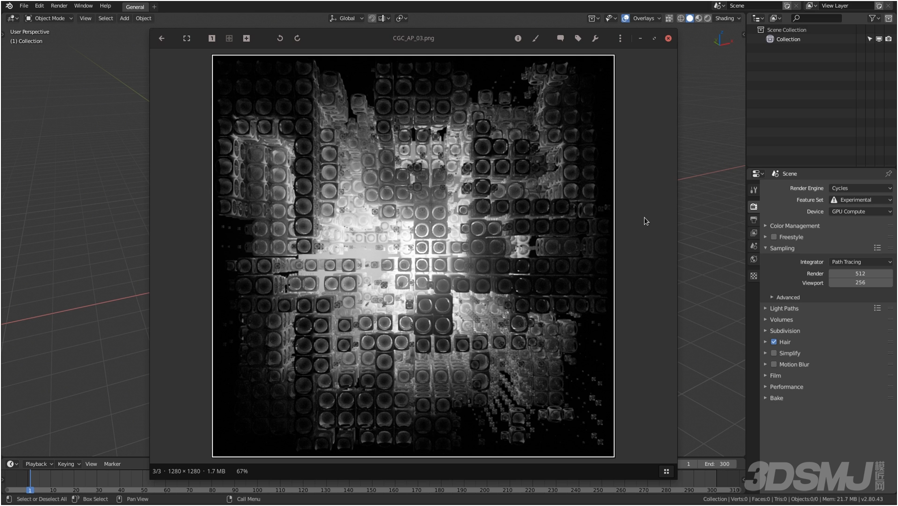Switch to wireframe viewport shading
The image size is (898, 506).
[x=681, y=18]
